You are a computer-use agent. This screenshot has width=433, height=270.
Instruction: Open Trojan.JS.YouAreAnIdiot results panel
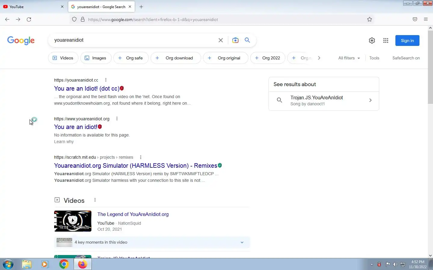click(324, 100)
